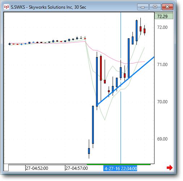
Task: Click the blue highlighted 4-27-16 22:34:00 time label
Action: 120,168
